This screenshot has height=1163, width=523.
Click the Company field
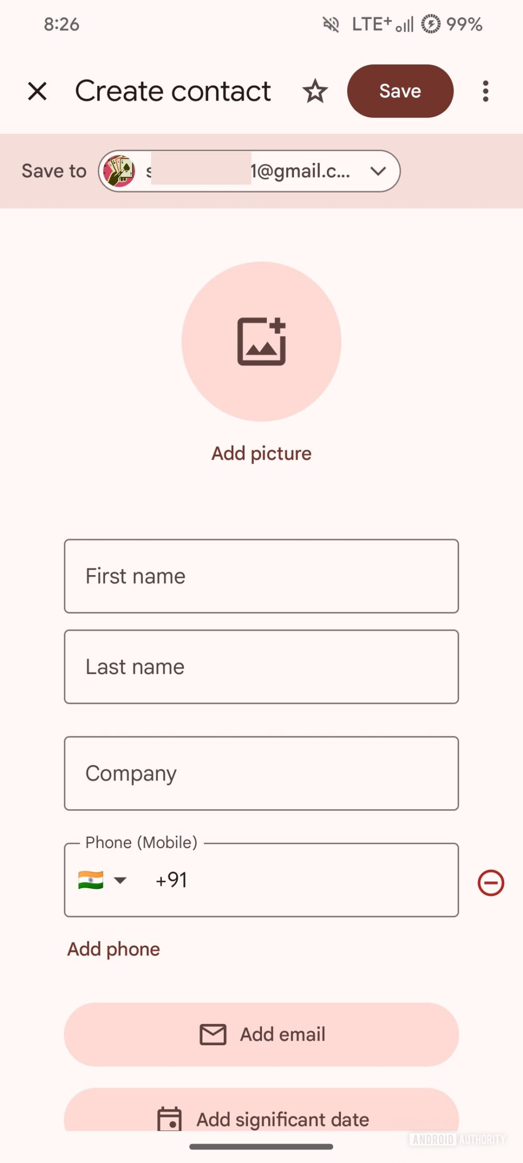point(261,774)
